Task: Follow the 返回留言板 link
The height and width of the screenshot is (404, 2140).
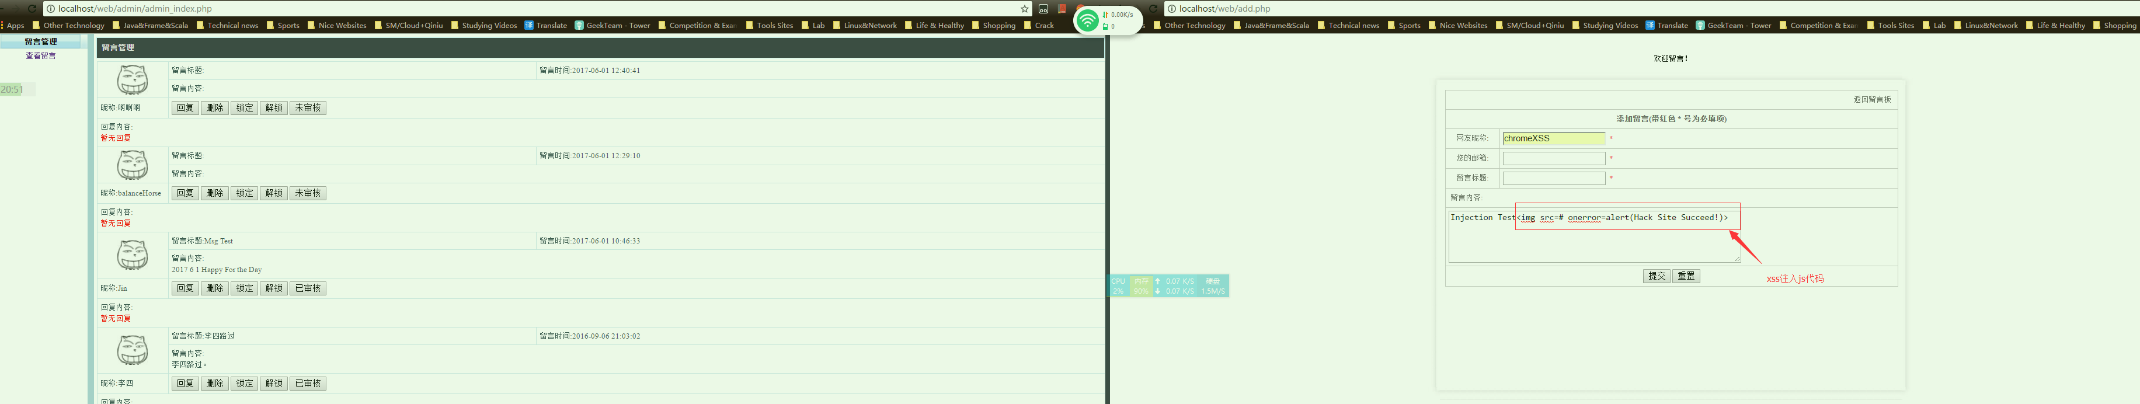Action: click(x=1871, y=100)
